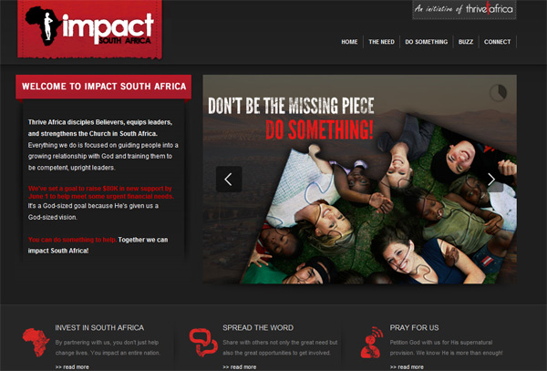Read more under Pray For Us
The height and width of the screenshot is (371, 547).
[x=407, y=366]
